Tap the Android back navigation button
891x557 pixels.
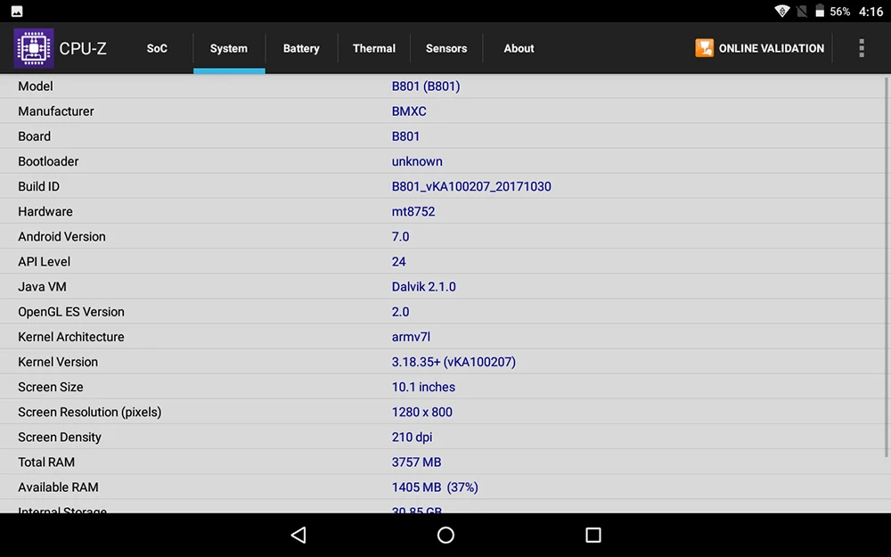(298, 535)
